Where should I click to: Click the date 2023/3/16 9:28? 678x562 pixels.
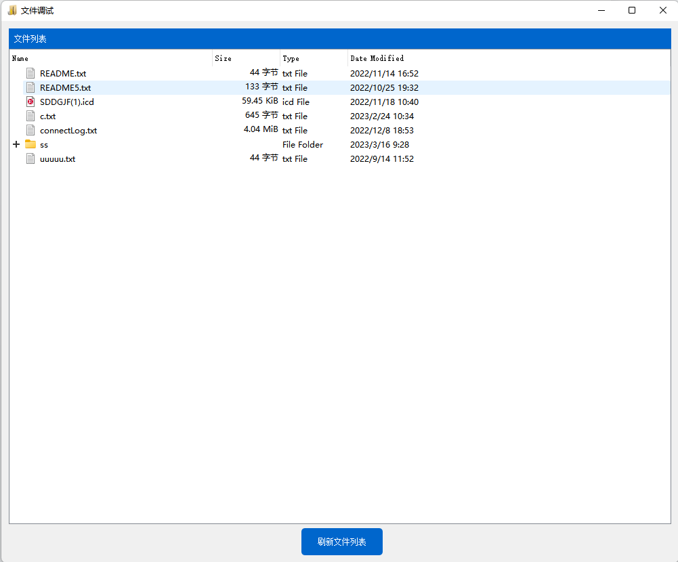(380, 146)
